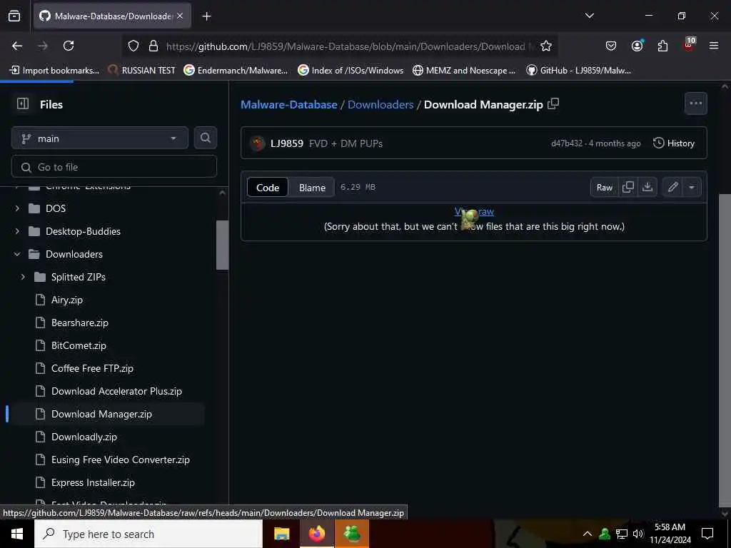Viewport: 731px width, 548px height.
Task: Select Download Manager.zip in tree
Action: 101,414
